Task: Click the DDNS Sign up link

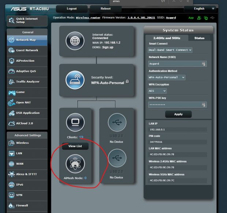Action: pos(108,47)
